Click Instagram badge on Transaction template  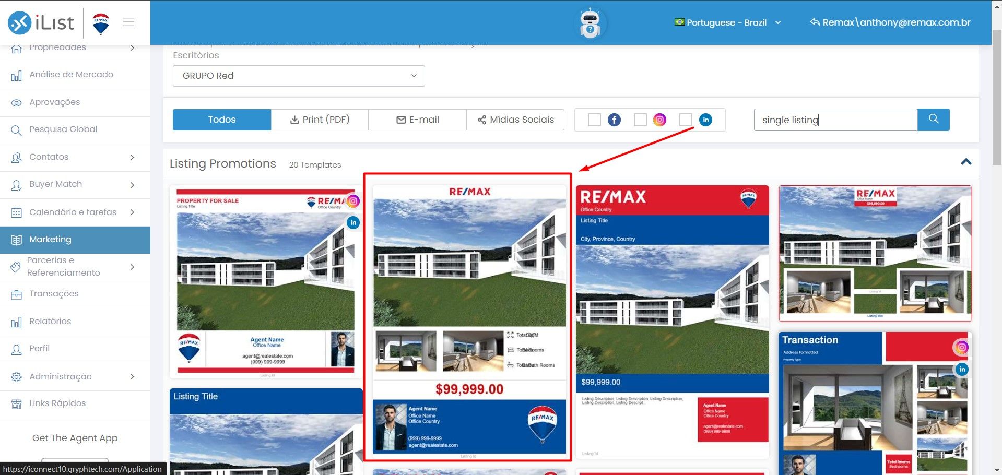tap(962, 348)
